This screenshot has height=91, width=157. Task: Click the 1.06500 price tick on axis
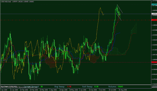coord(154,10)
